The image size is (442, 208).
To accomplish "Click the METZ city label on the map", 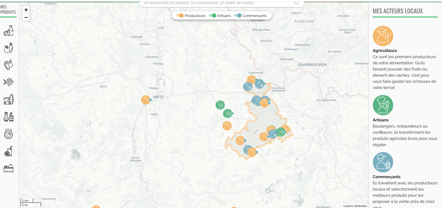I will click(x=158, y=97).
